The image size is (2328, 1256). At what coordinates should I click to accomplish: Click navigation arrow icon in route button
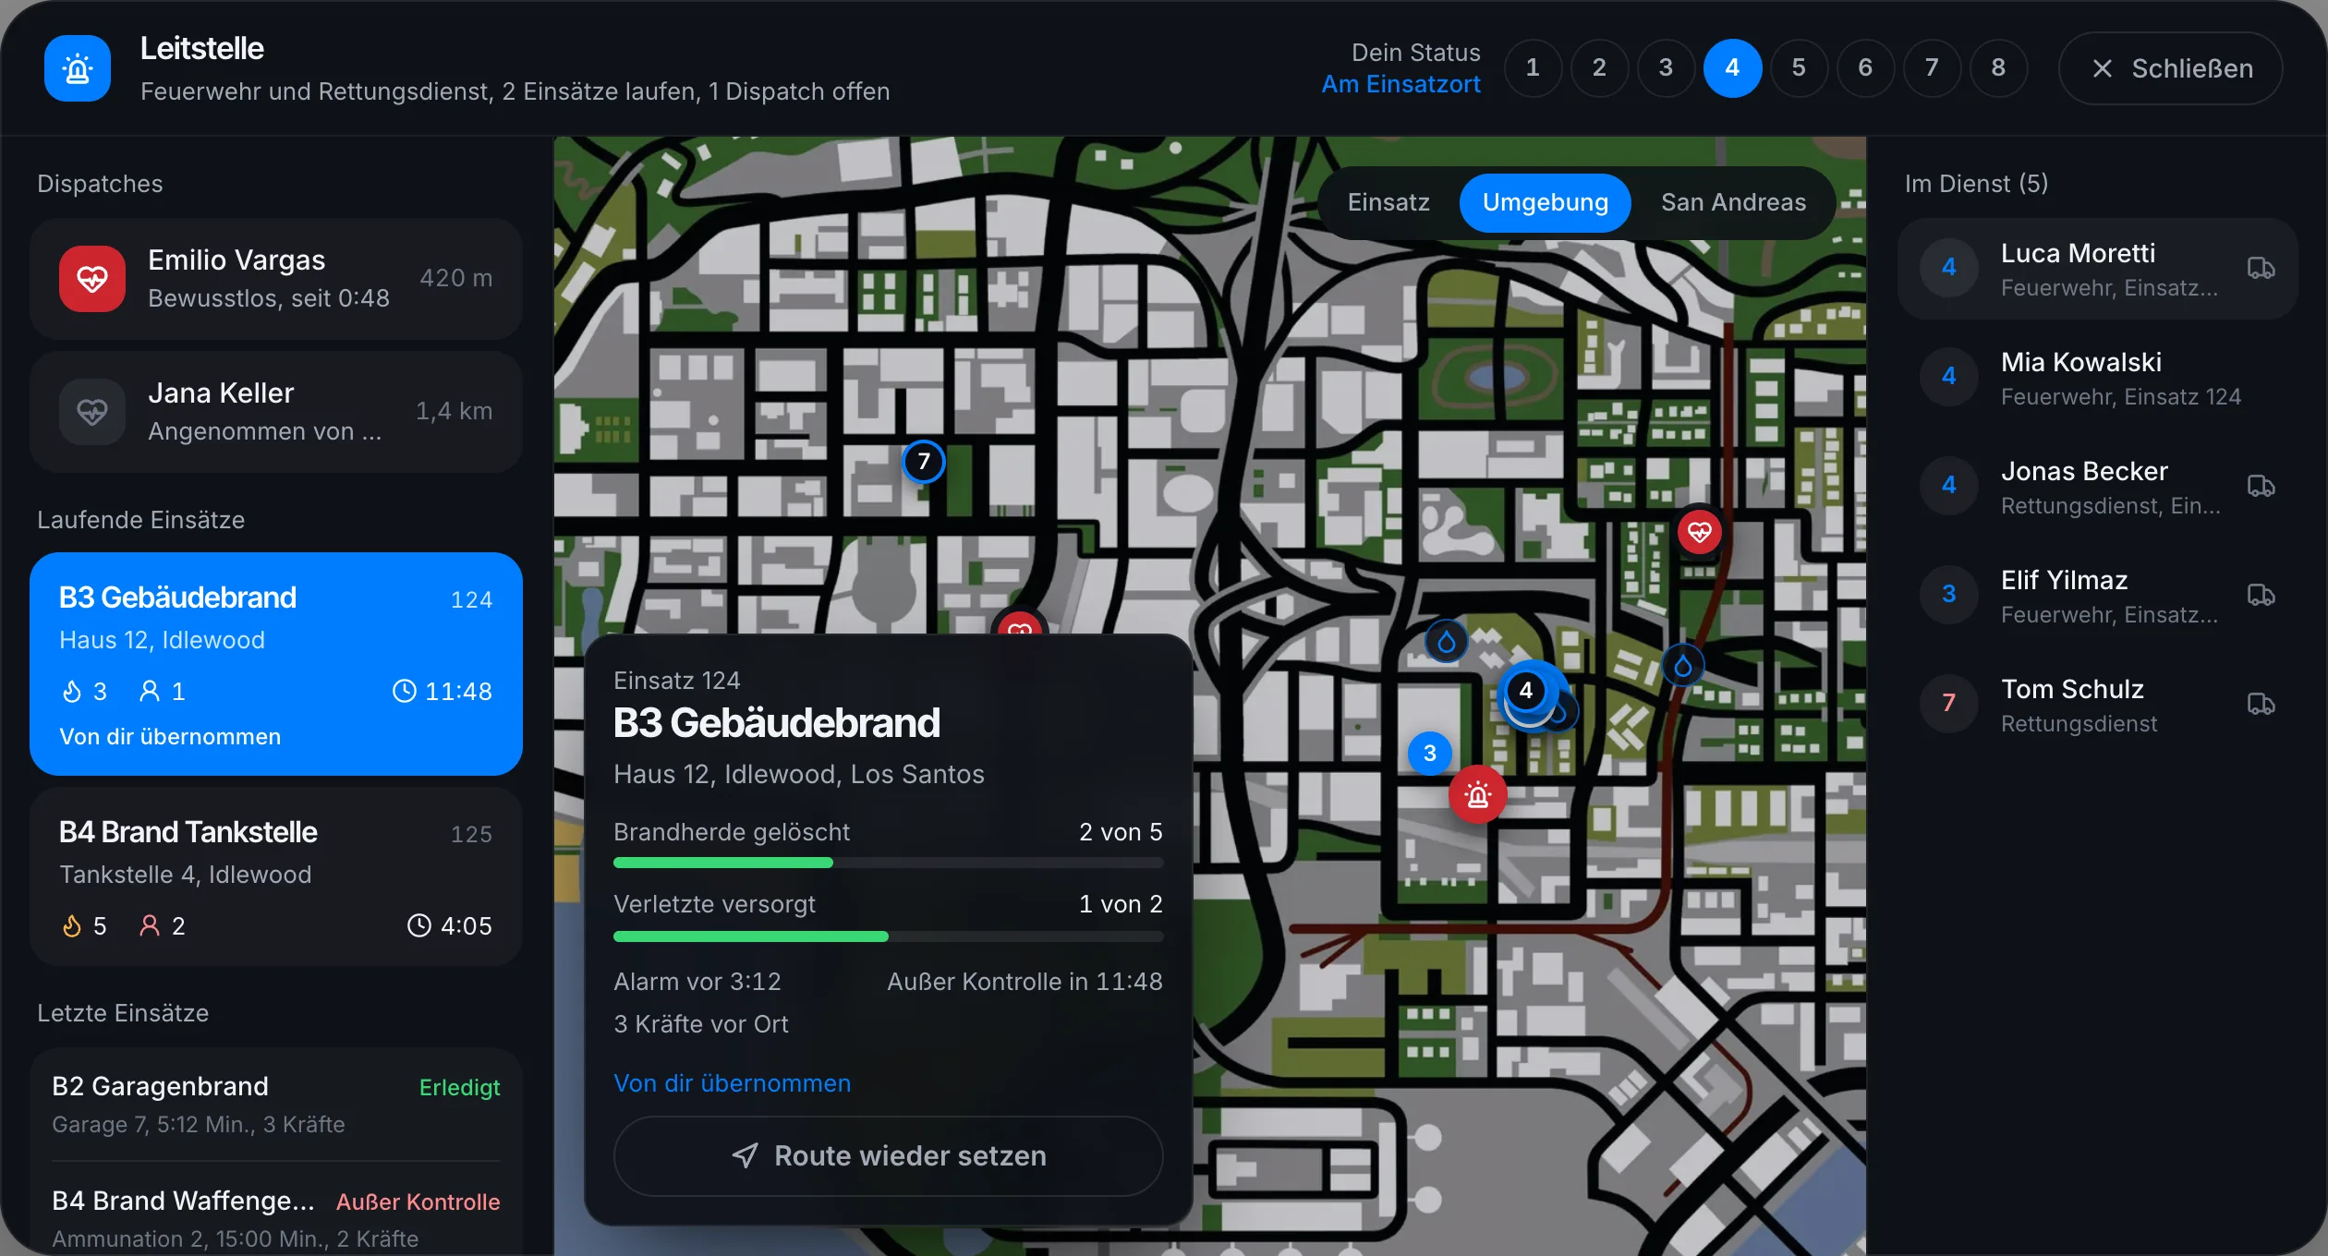[x=745, y=1156]
